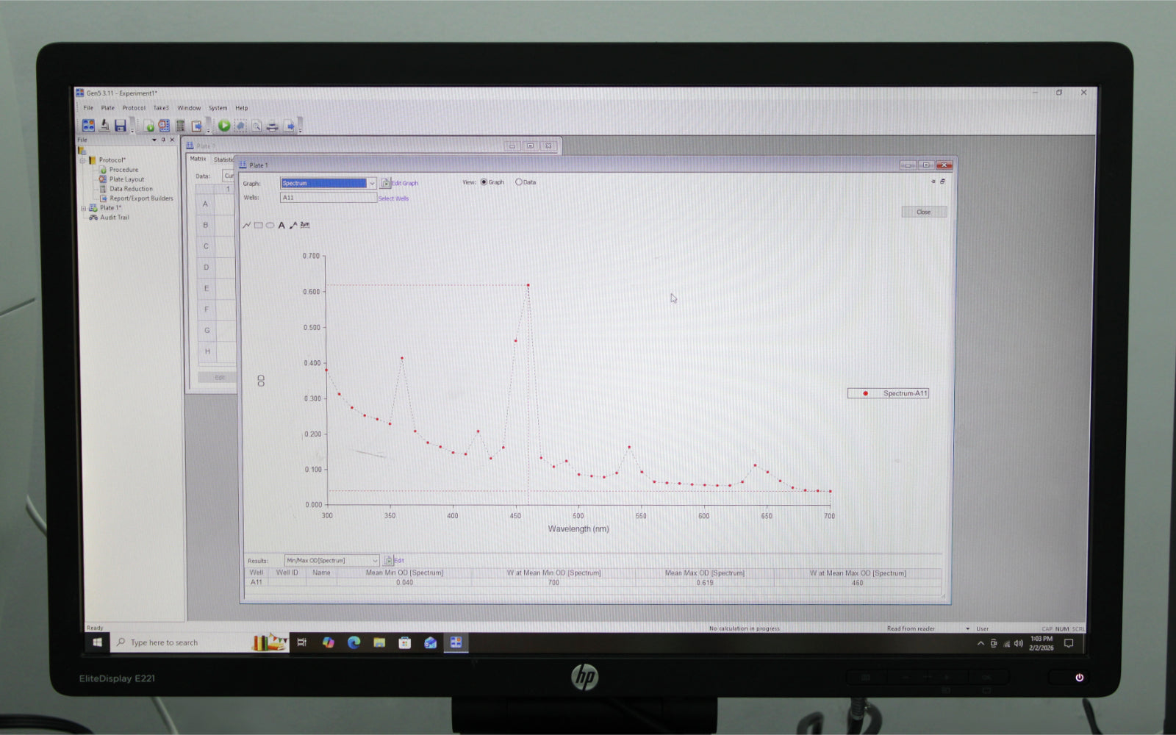This screenshot has width=1176, height=735.
Task: Select the line drawing tool above the graph
Action: [x=247, y=226]
